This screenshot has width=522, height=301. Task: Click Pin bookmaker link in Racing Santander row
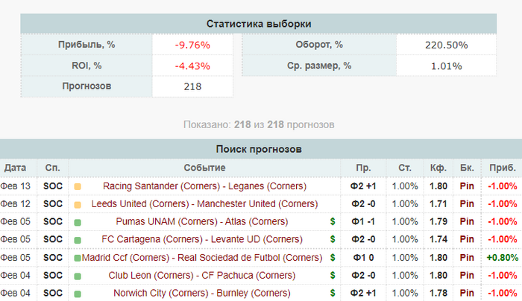click(x=467, y=186)
